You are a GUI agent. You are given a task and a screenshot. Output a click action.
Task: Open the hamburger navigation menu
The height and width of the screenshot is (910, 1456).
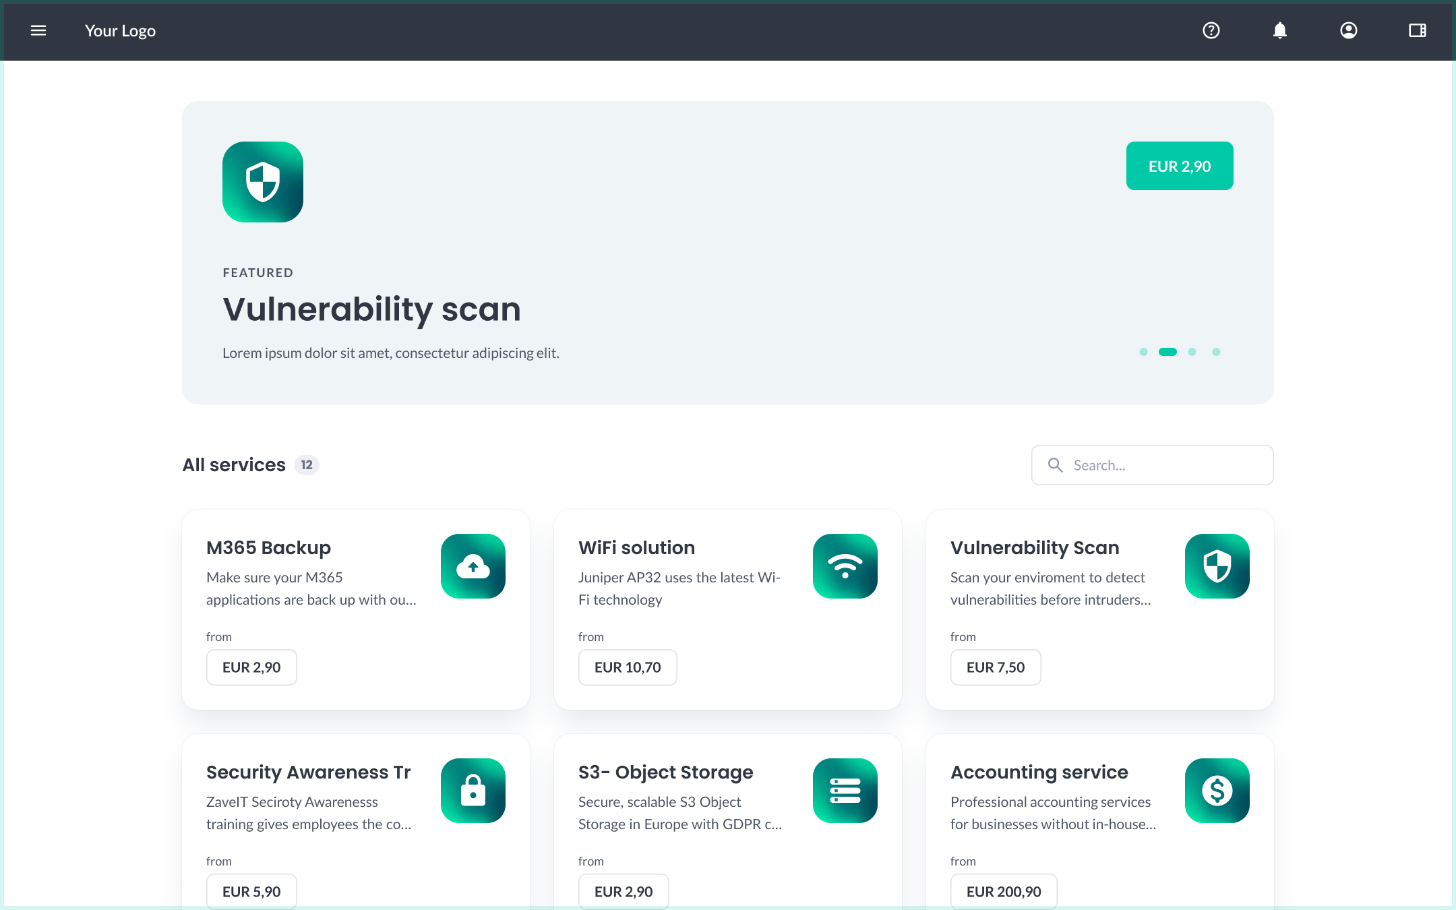point(38,30)
